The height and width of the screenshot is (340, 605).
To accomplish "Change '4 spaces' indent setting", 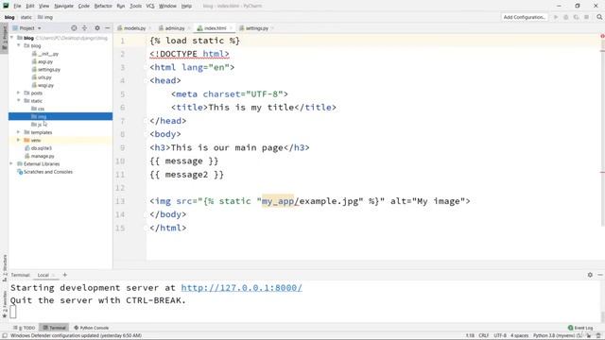I will [x=519, y=336].
